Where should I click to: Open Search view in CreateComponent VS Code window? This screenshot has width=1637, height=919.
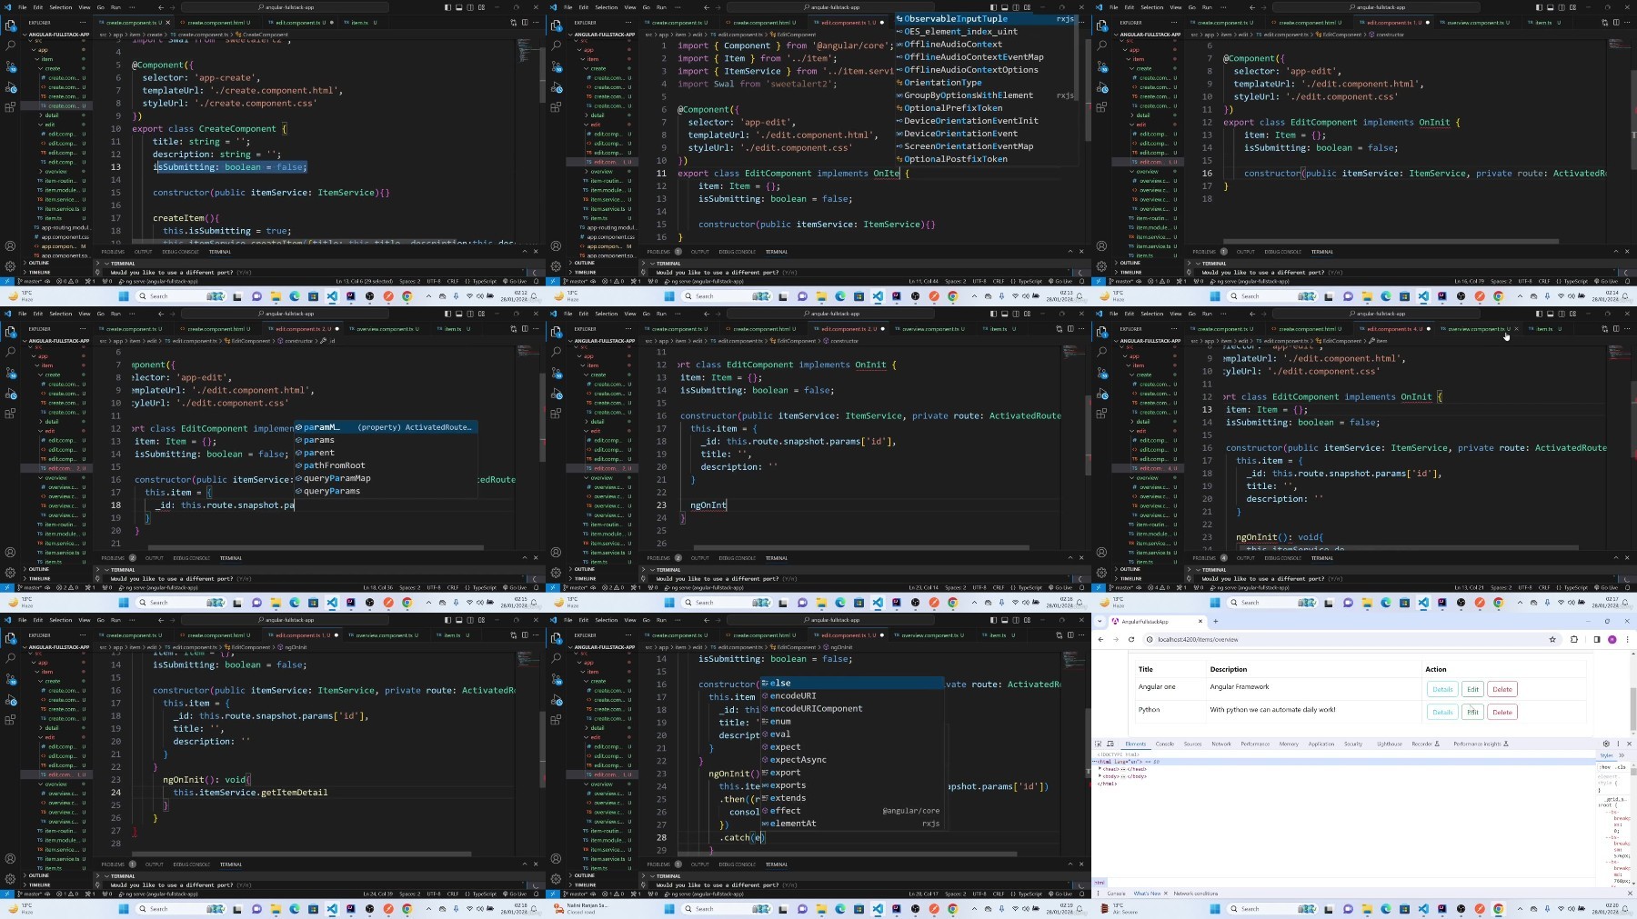(11, 45)
